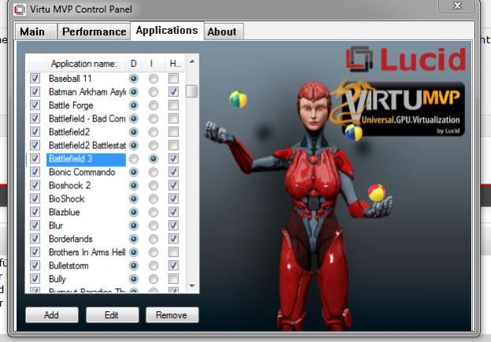491x342 pixels.
Task: Select the Battlefield2 entry
Action: [x=69, y=132]
